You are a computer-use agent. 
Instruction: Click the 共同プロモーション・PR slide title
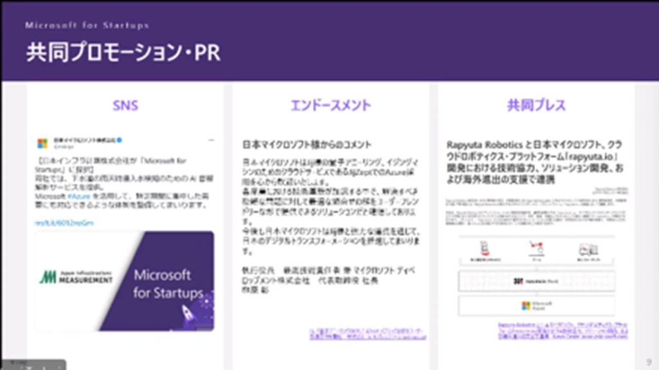(x=123, y=53)
